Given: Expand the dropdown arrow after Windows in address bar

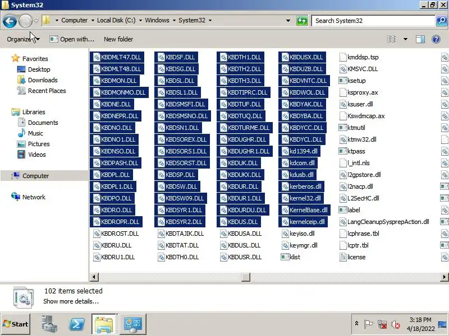Looking at the screenshot, I should [174, 20].
